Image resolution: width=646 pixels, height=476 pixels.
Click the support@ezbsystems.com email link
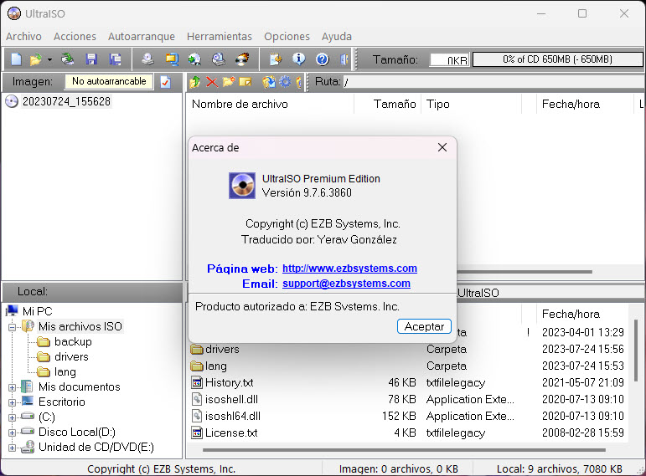click(346, 284)
